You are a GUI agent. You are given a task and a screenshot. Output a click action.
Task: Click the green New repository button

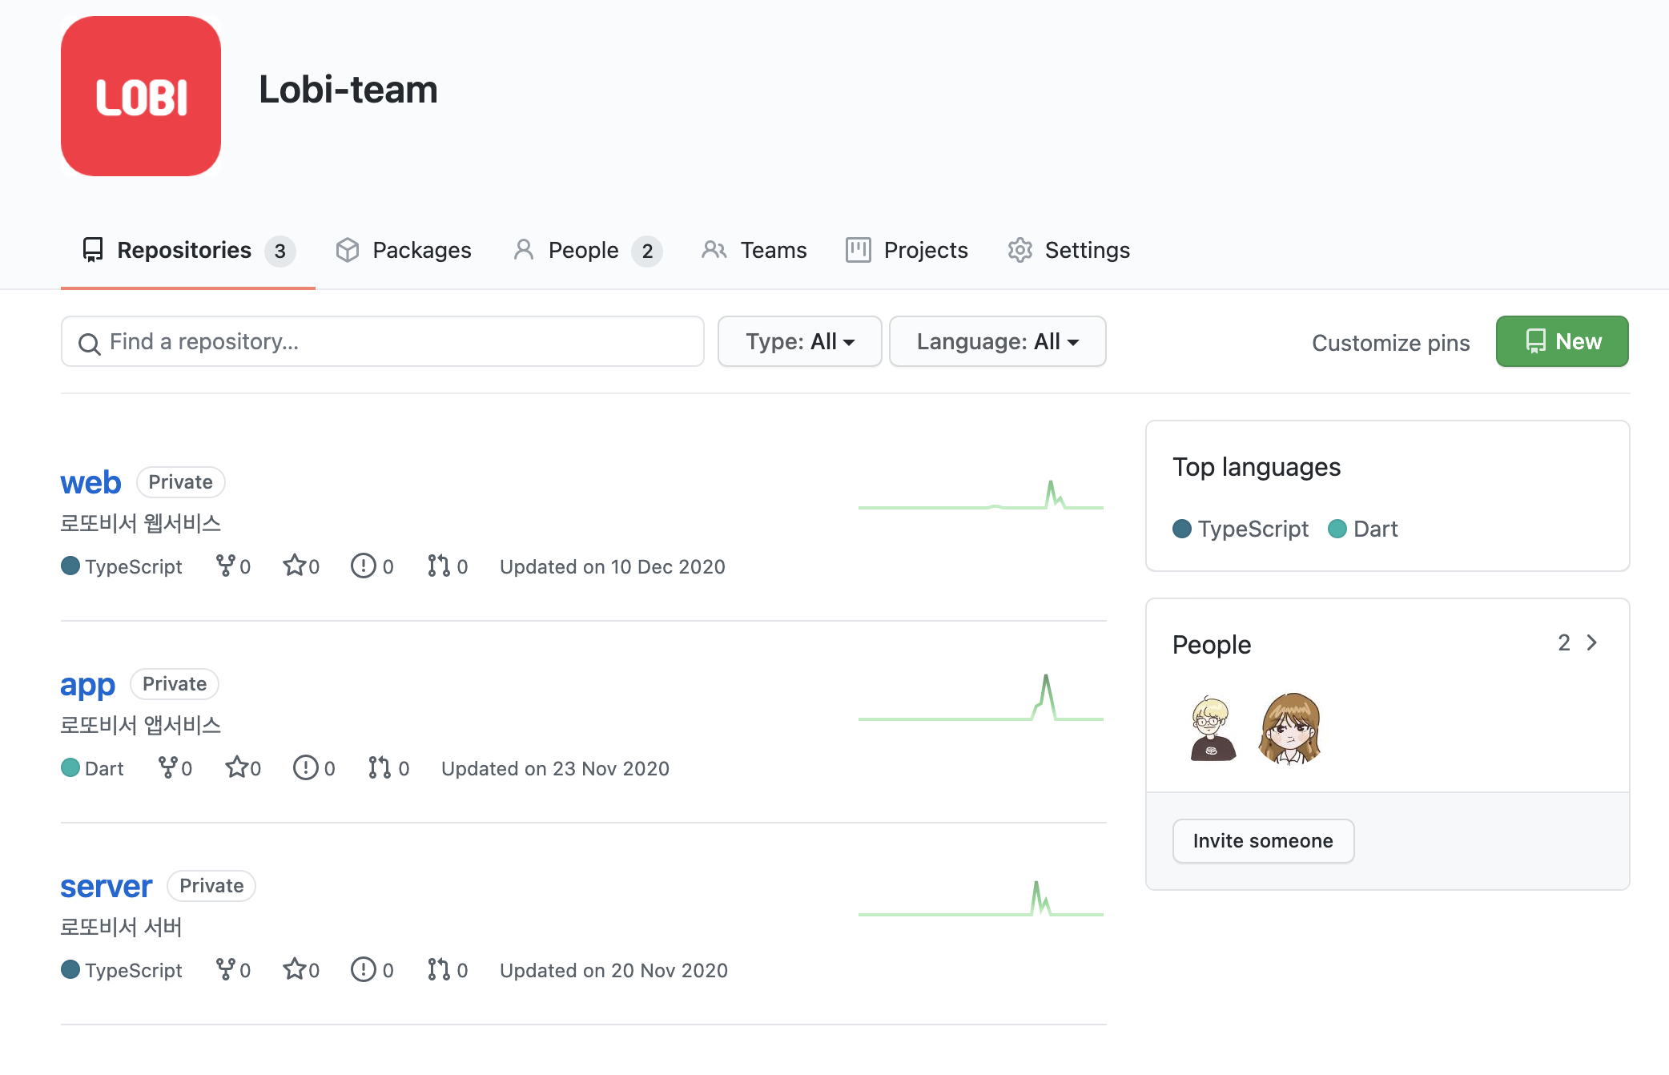click(1562, 341)
